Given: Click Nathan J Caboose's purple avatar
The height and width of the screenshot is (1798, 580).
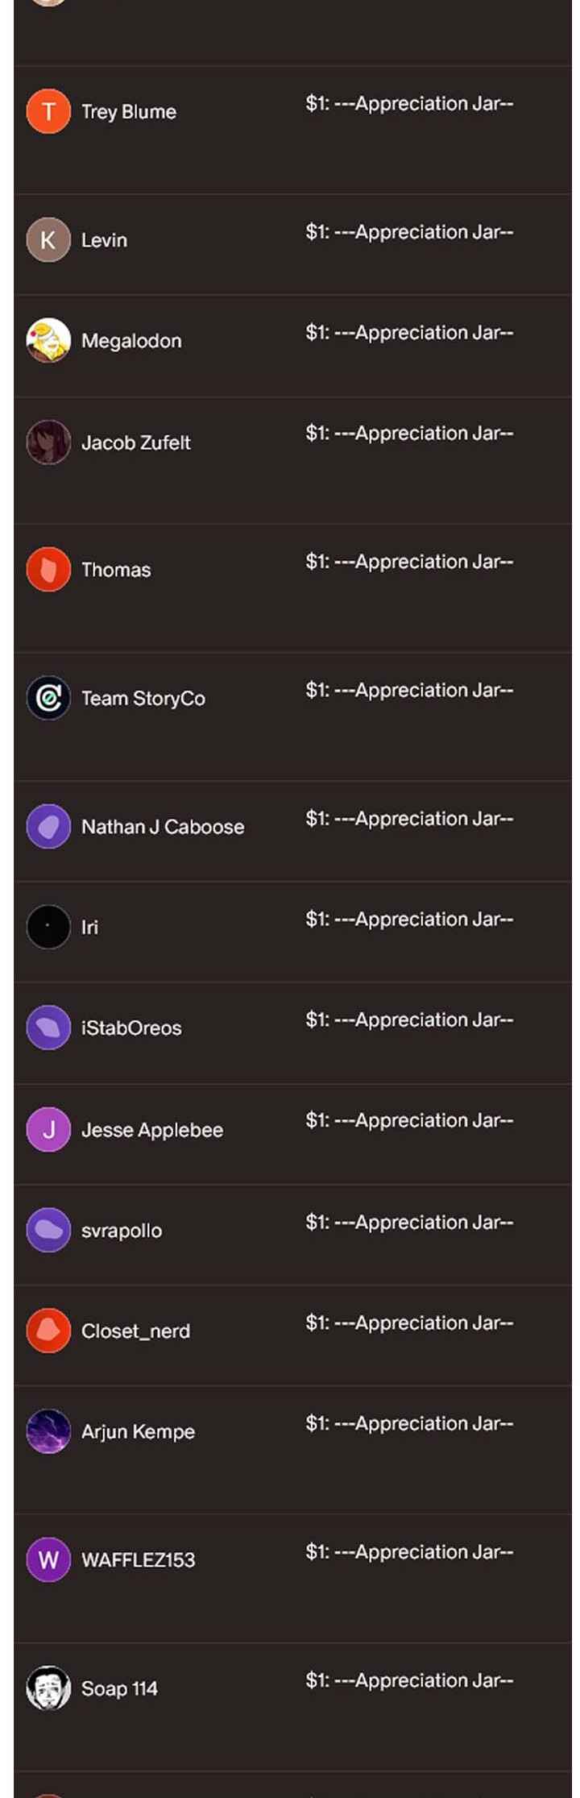Looking at the screenshot, I should [48, 826].
